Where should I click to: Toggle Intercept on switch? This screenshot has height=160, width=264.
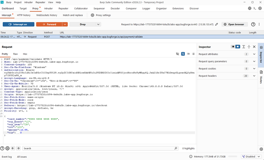coord(19,24)
